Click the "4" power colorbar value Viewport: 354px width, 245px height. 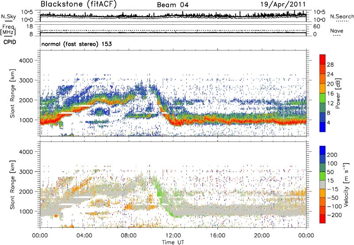point(328,122)
